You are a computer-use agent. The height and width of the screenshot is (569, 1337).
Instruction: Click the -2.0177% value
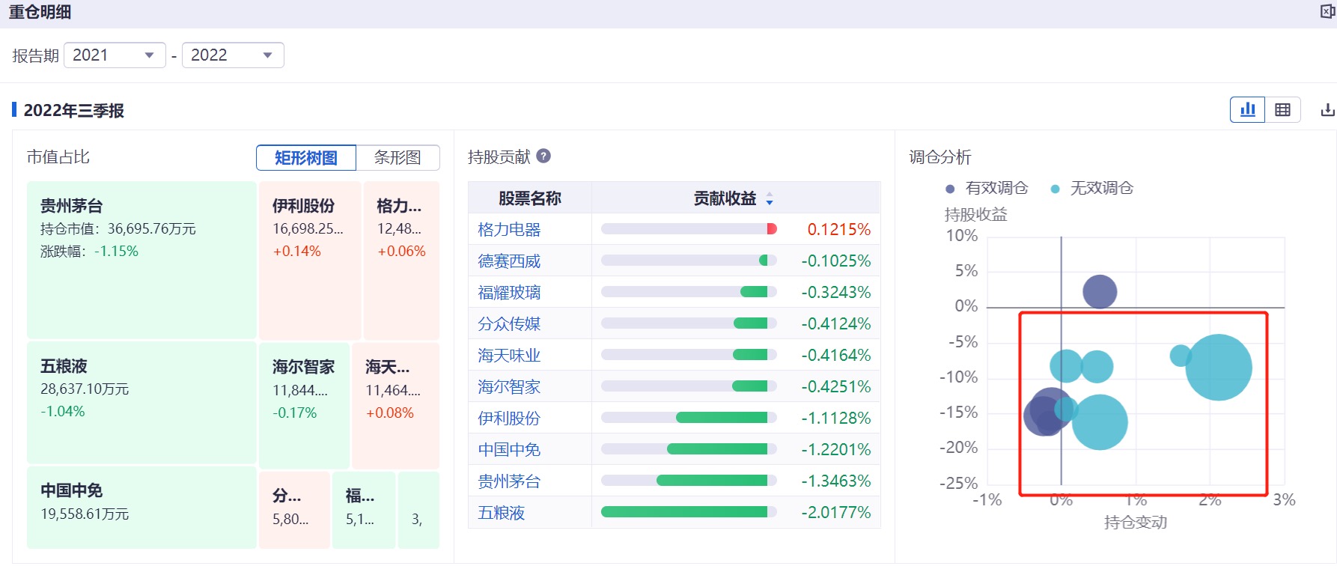836,513
